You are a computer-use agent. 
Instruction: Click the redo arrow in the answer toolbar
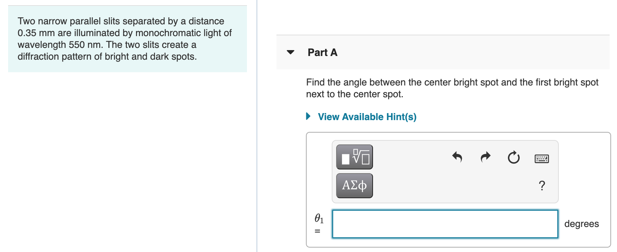coord(485,157)
